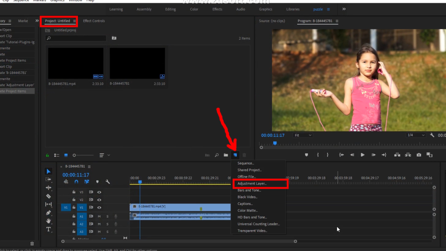Go to Out point
Screen dimensions: 446x251
pos(384,155)
